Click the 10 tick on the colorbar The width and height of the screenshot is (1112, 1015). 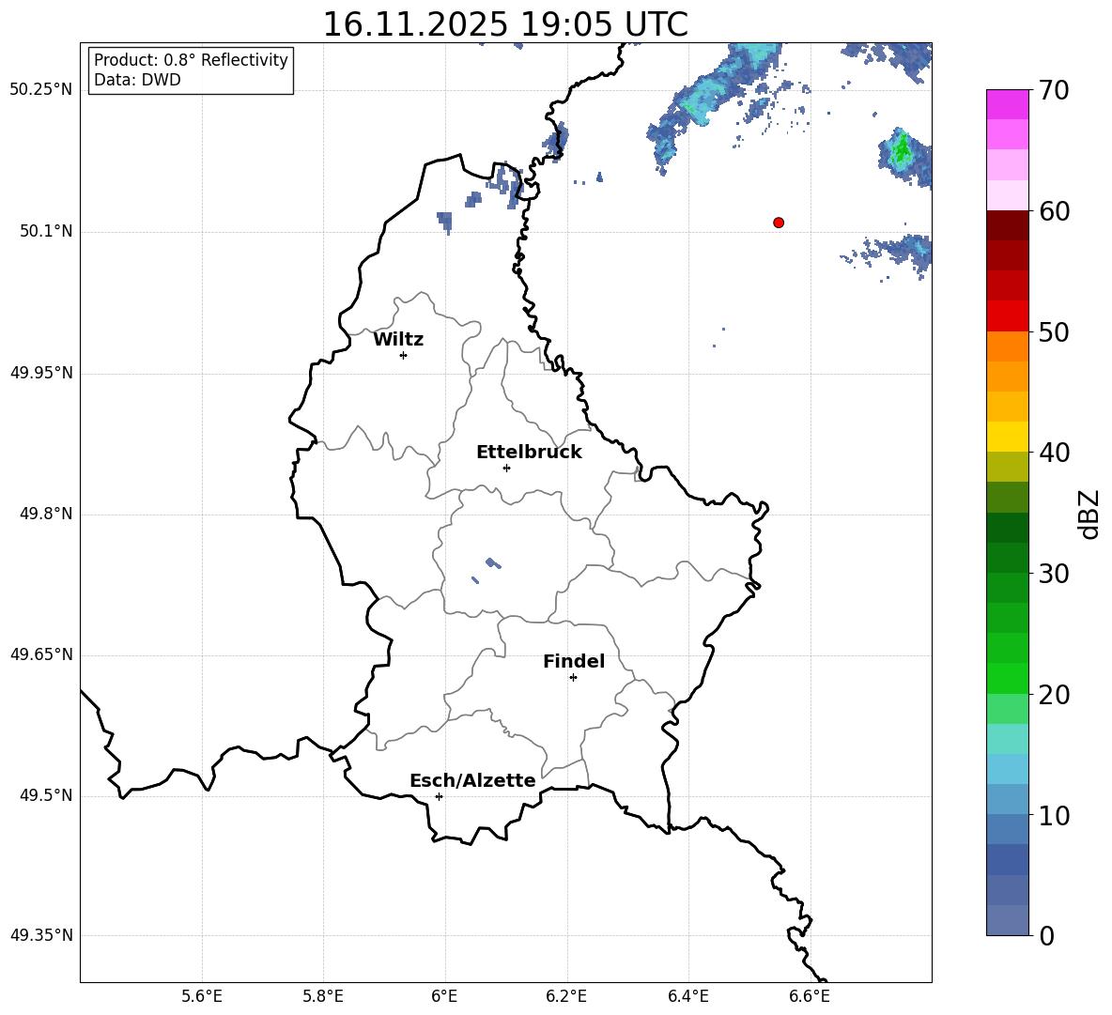(1054, 815)
